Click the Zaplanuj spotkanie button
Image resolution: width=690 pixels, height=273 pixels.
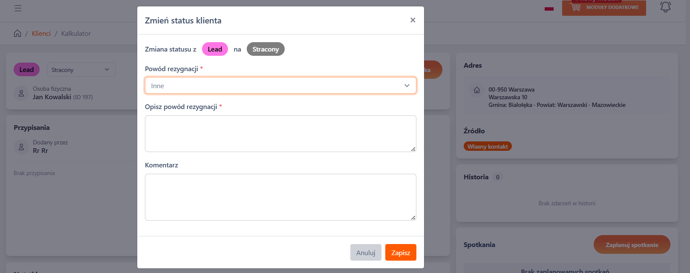point(632,245)
